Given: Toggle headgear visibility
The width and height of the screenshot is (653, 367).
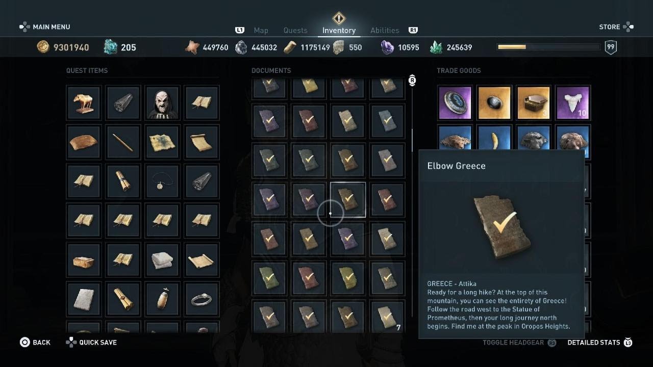Looking at the screenshot, I should pyautogui.click(x=519, y=343).
